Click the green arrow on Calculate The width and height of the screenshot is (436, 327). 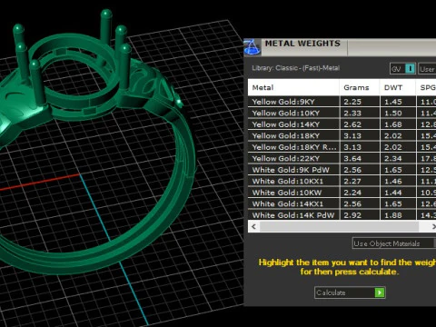coord(380,292)
